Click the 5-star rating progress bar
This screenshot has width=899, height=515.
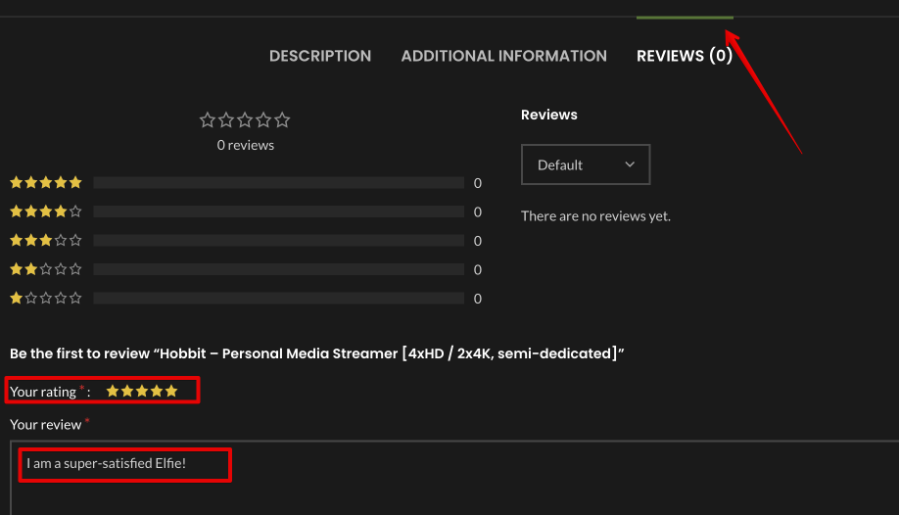click(278, 182)
